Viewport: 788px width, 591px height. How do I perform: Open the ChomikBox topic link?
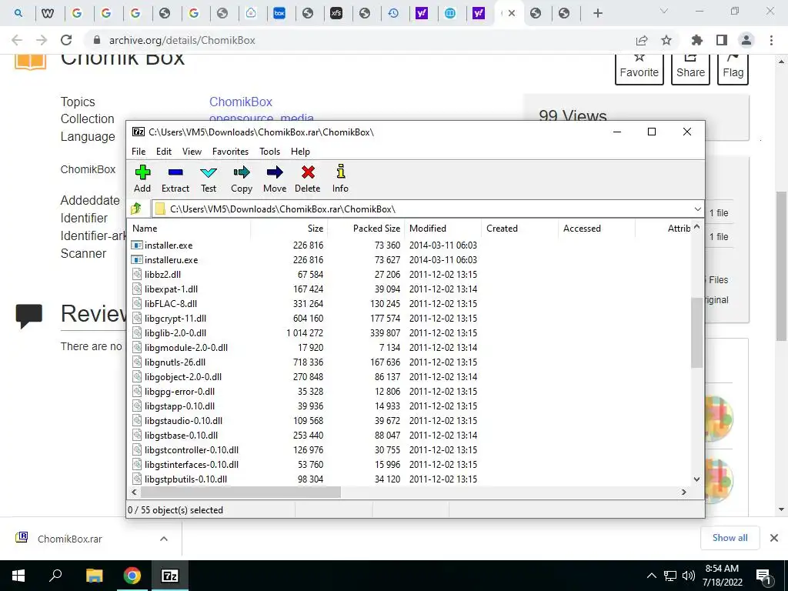pyautogui.click(x=241, y=102)
